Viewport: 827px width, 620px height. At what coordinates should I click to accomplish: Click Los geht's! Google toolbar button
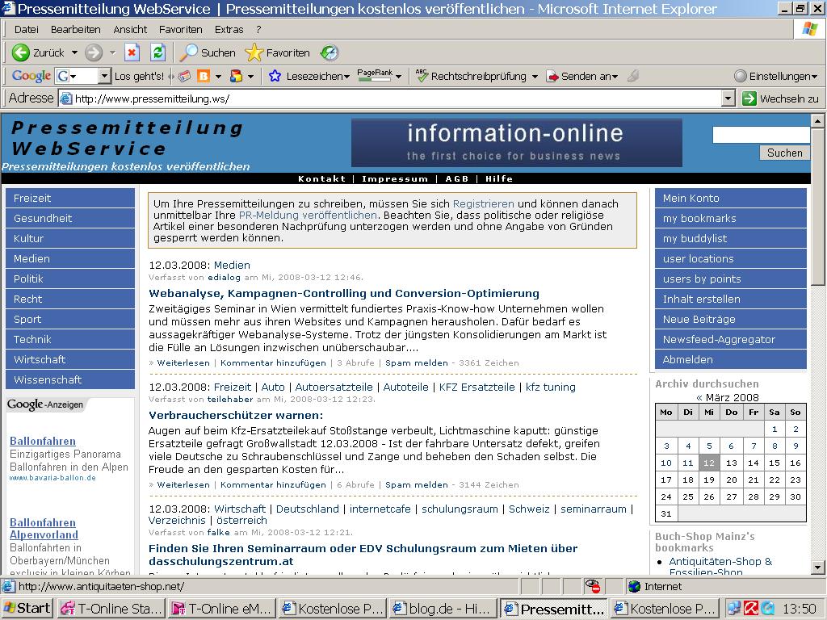pos(139,77)
